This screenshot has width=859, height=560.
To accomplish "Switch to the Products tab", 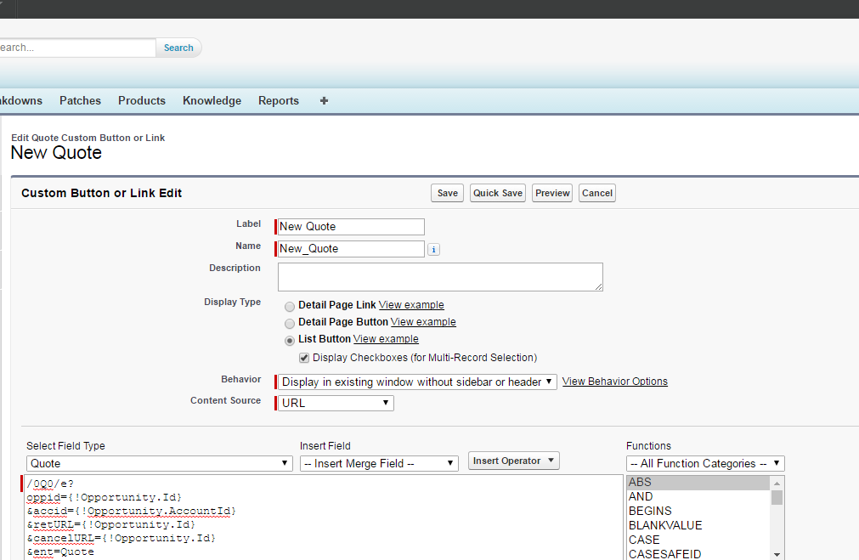I will point(142,100).
